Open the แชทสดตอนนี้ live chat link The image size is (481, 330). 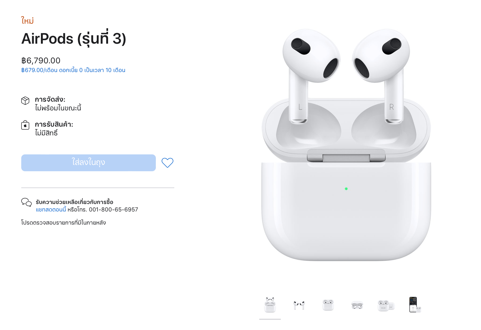click(51, 210)
